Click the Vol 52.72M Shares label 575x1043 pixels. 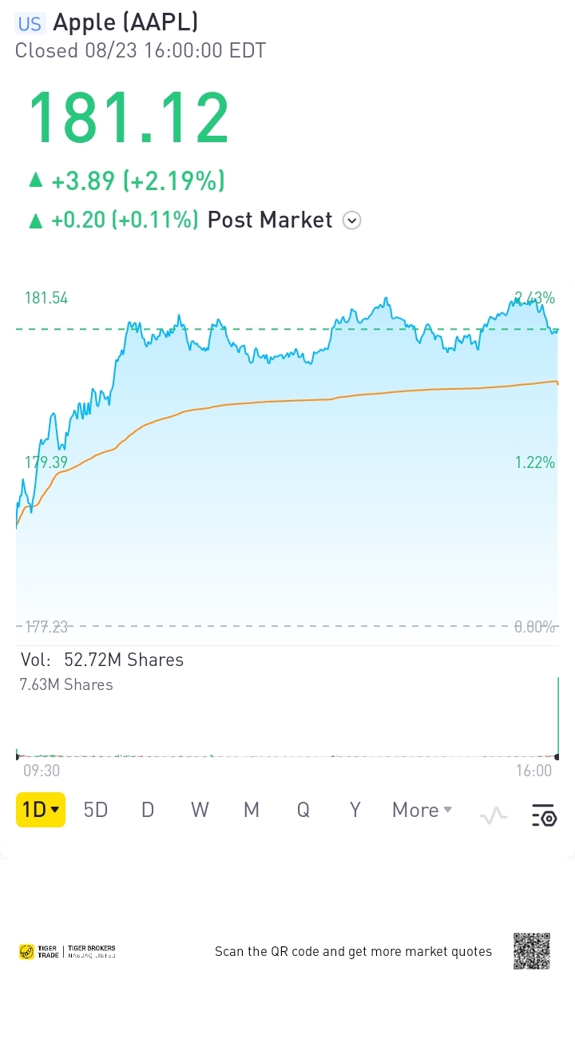[x=101, y=660]
